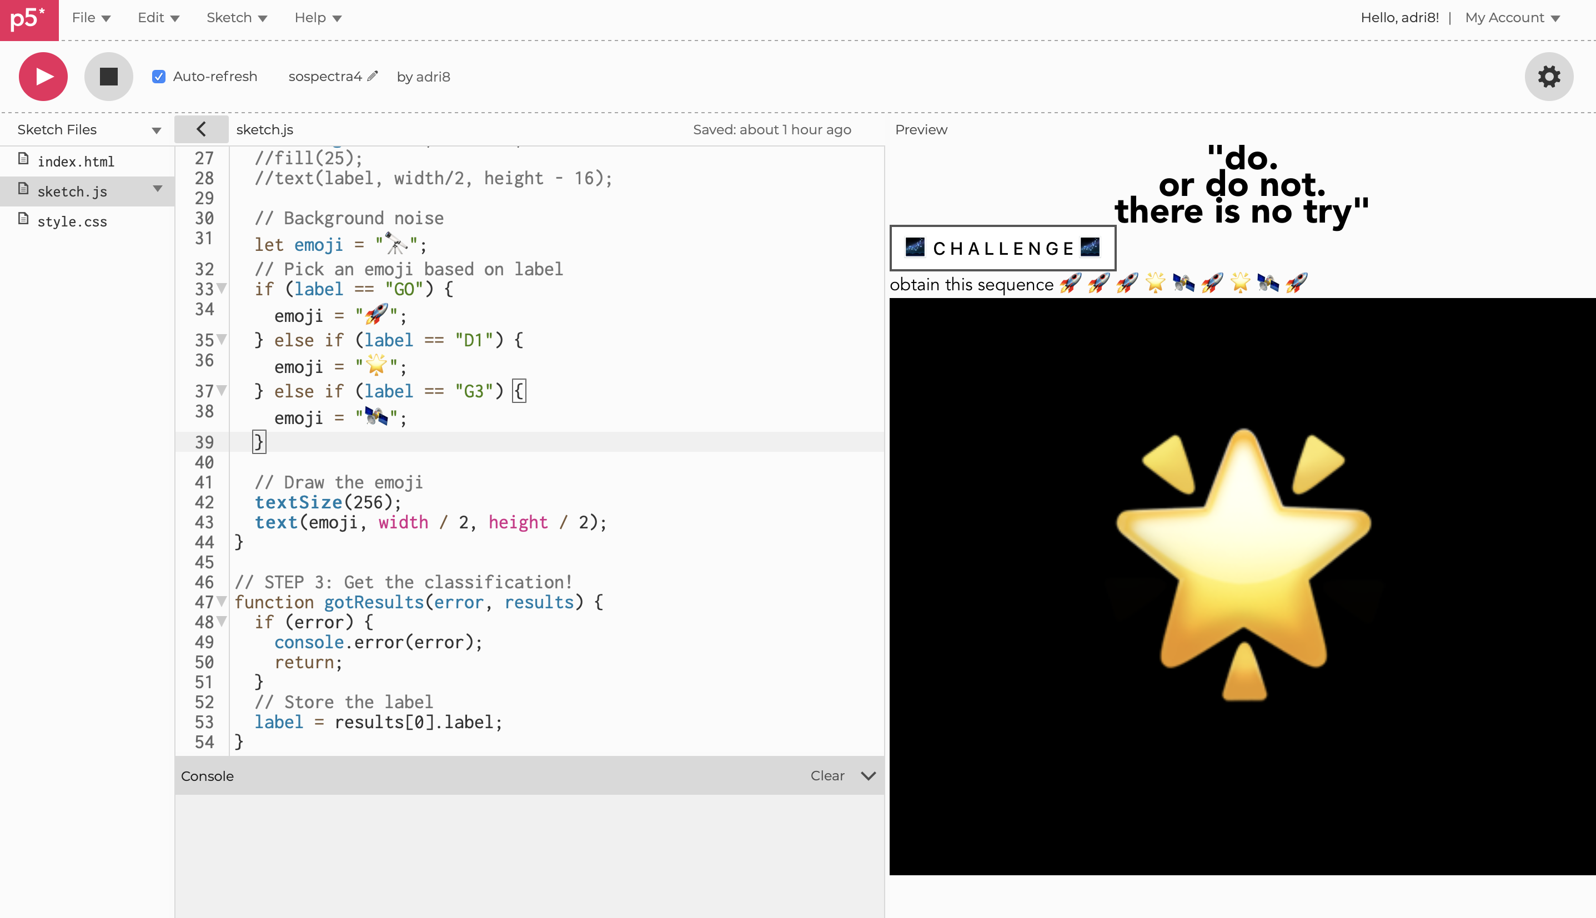Toggle the Auto-refresh checkbox

coord(159,76)
